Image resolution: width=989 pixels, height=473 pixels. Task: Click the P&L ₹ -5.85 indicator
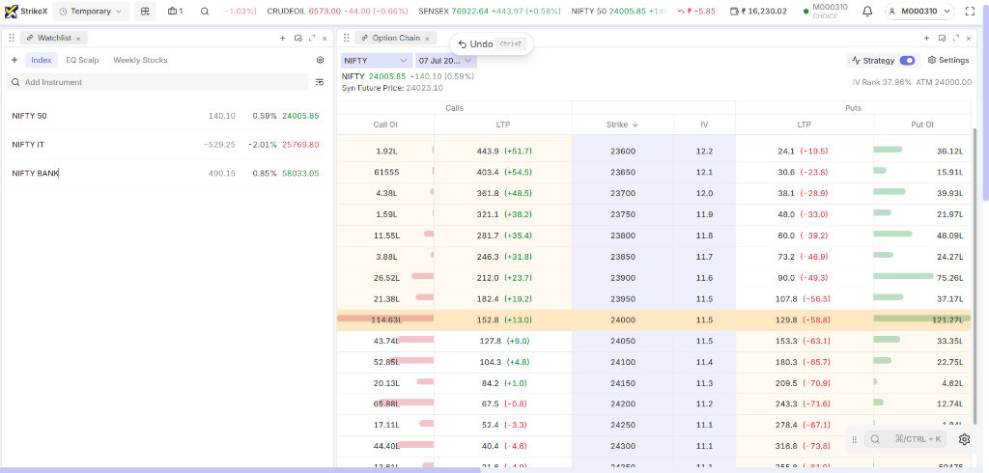tap(696, 12)
